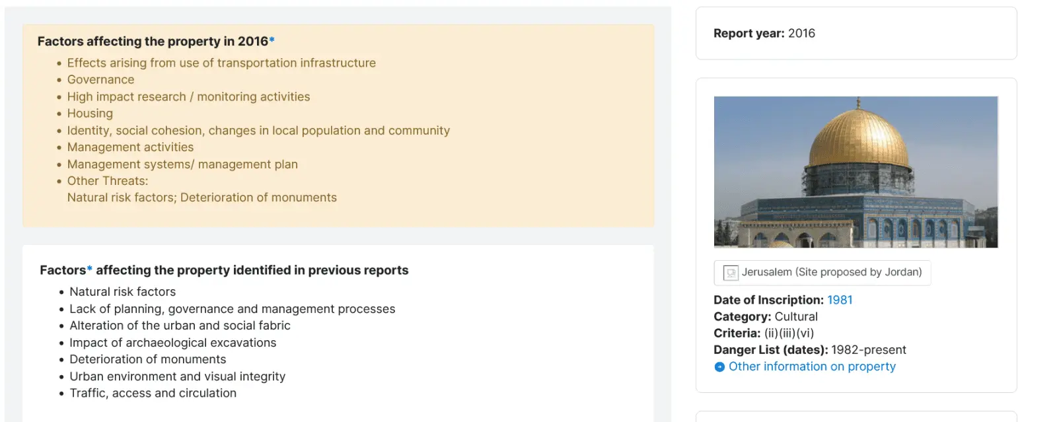
Task: Click 'Danger List (dates): 1982-present' line
Action: coord(810,349)
